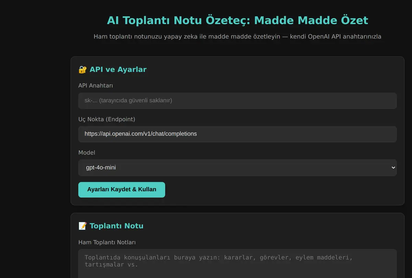
Task: Click the Model label text
Action: pos(87,153)
